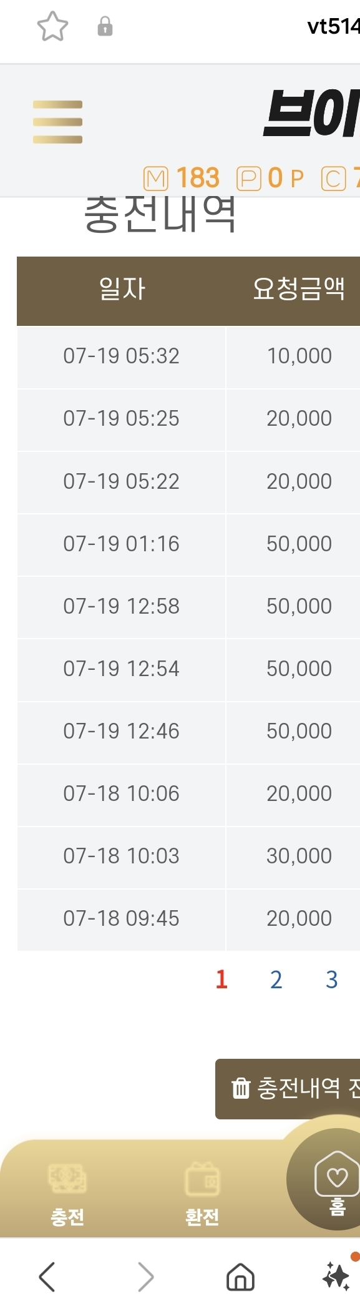Go to page 2 of charge history

[x=276, y=980]
